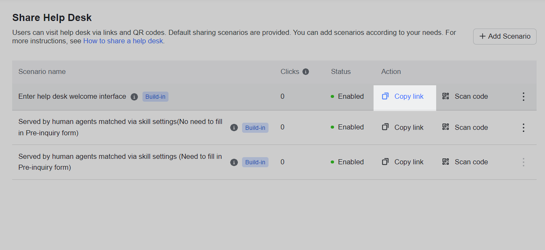The image size is (545, 250).
Task: Copy link for the welcome interface scenario
Action: (404, 97)
